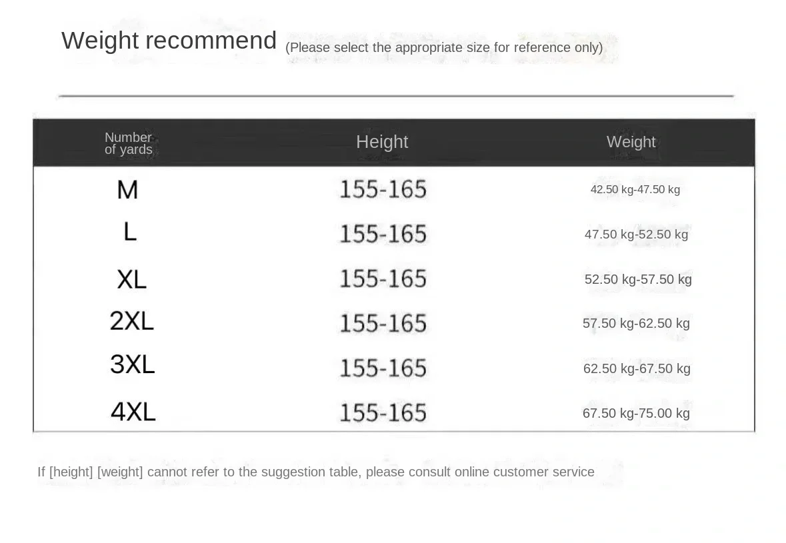Screen dimensions: 786x543
Task: Click the 57.50 kg-62.50 kg weight cell
Action: 636,324
